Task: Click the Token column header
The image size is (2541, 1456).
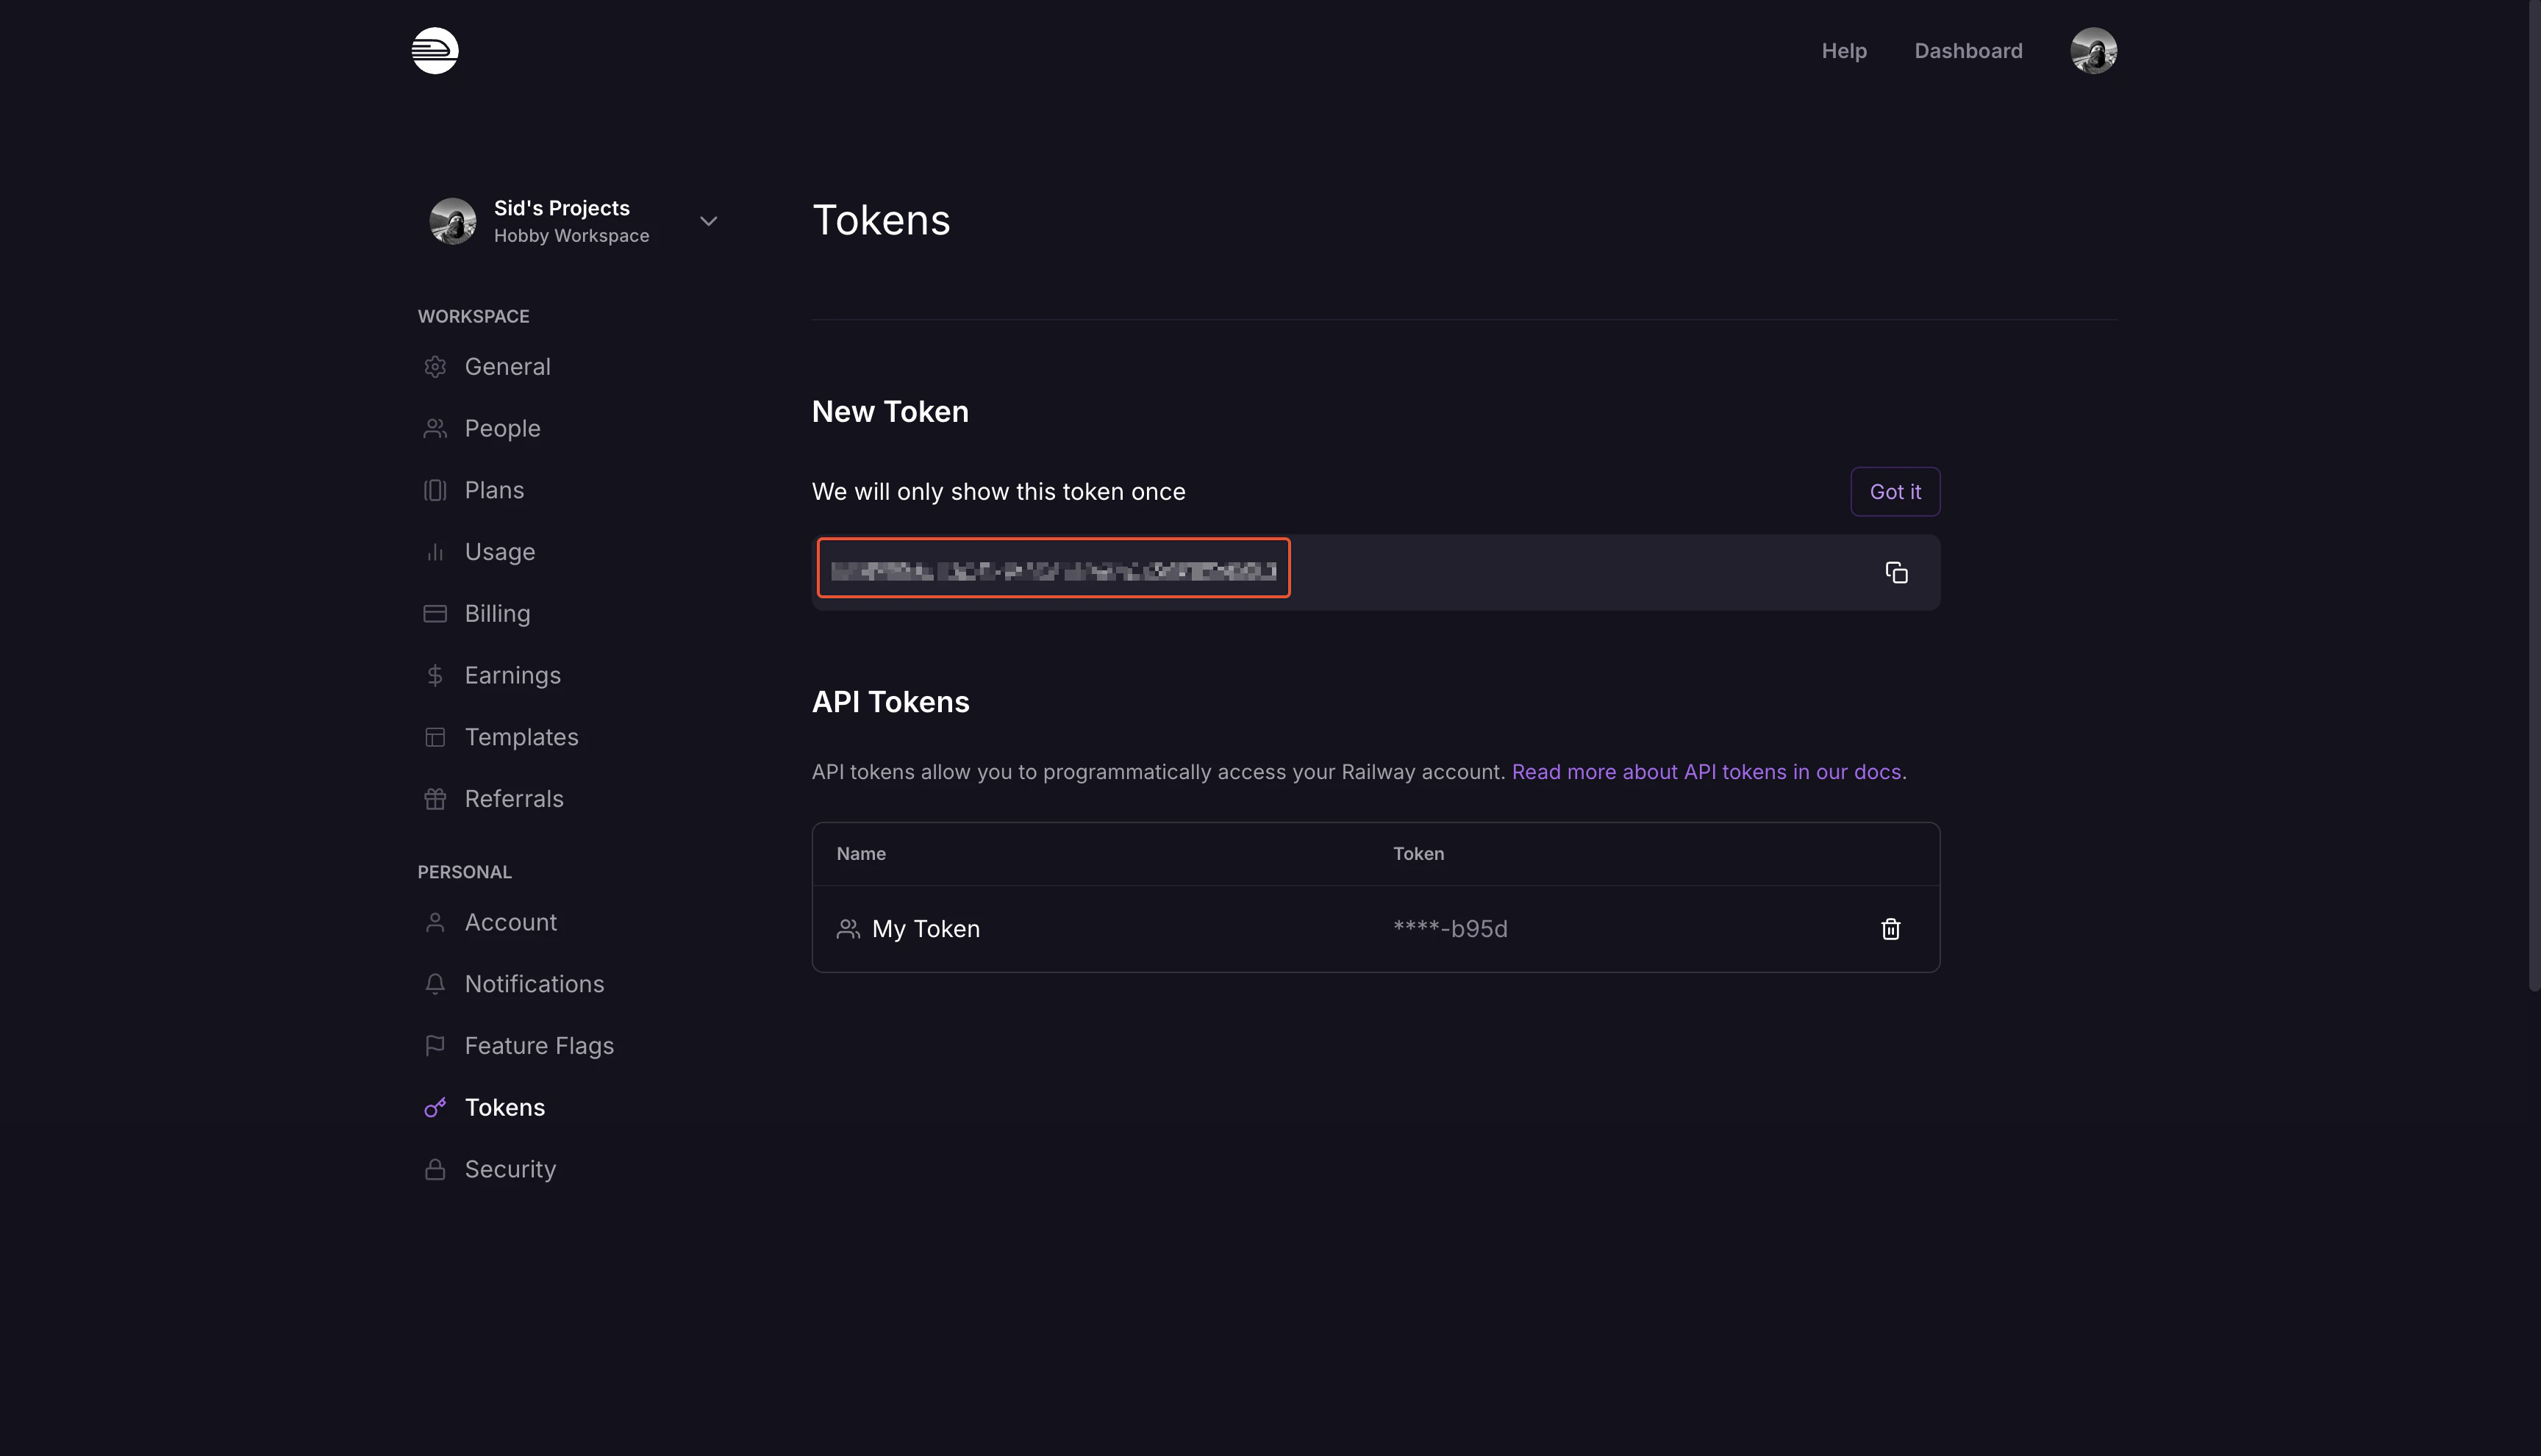Action: pyautogui.click(x=1418, y=853)
